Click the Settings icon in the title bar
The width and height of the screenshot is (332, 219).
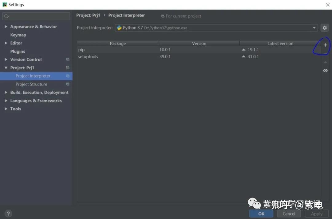coord(4,4)
